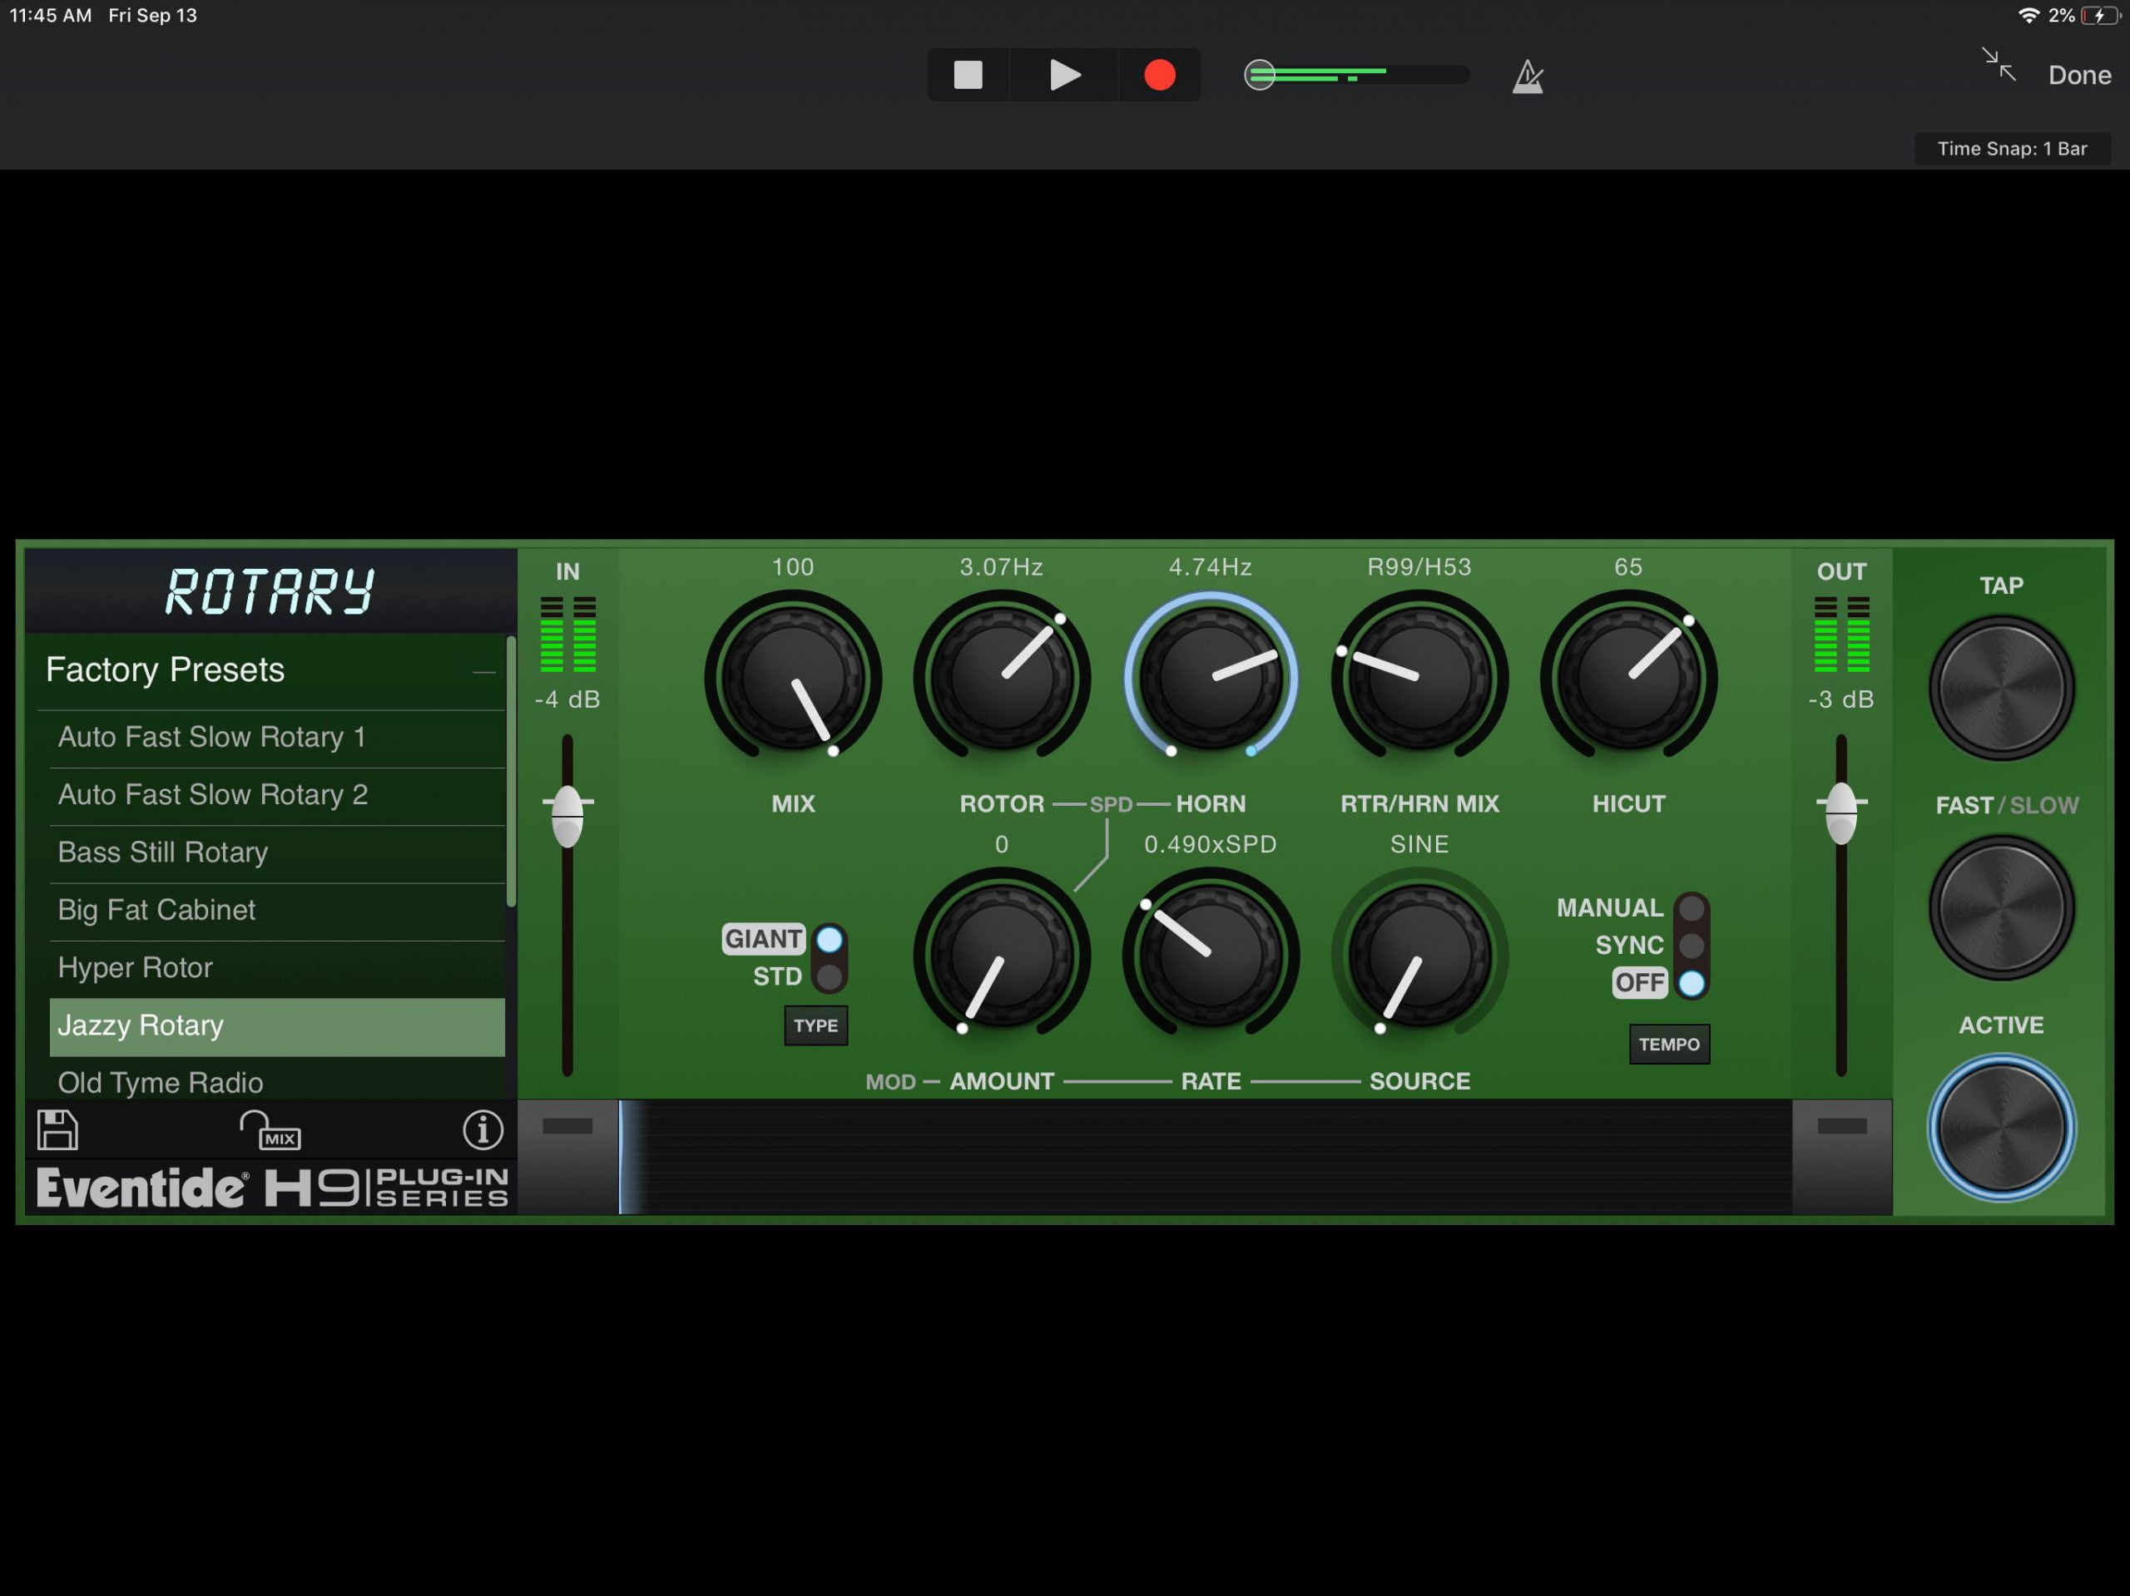
Task: Load the Big Fat Cabinet preset
Action: click(x=277, y=911)
